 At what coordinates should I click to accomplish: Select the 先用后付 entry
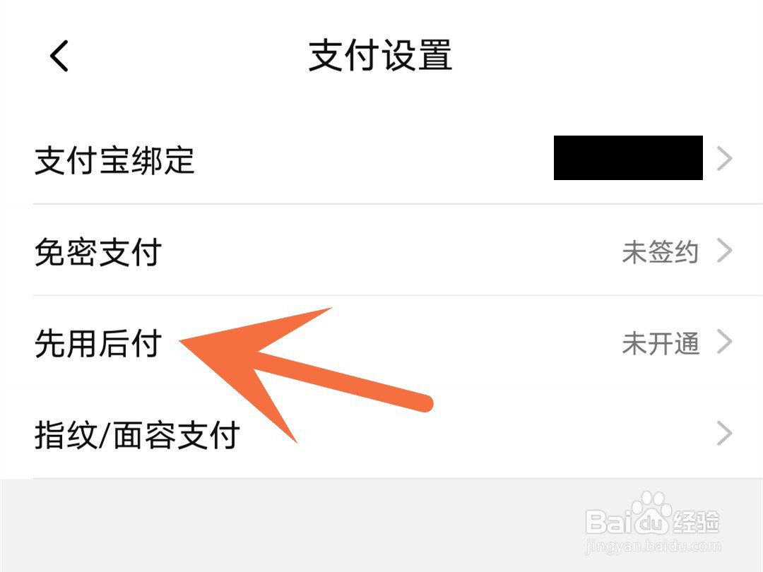pyautogui.click(x=381, y=342)
